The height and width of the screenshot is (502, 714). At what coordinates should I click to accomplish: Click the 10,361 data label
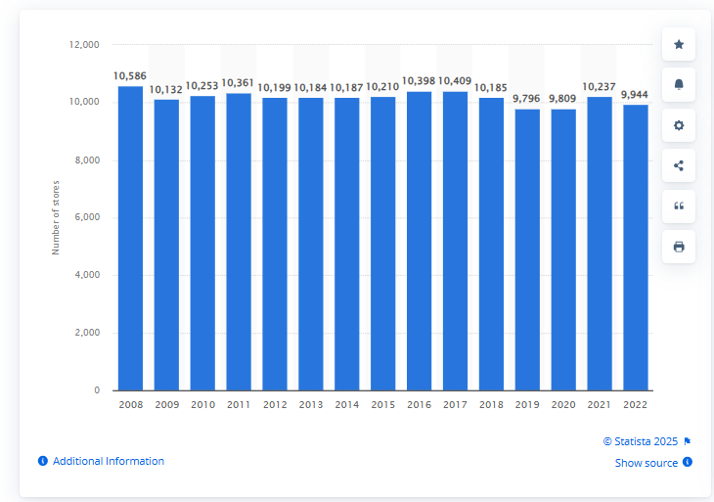(238, 83)
